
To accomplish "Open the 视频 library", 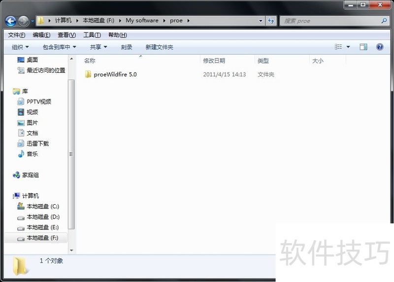I will (32, 112).
